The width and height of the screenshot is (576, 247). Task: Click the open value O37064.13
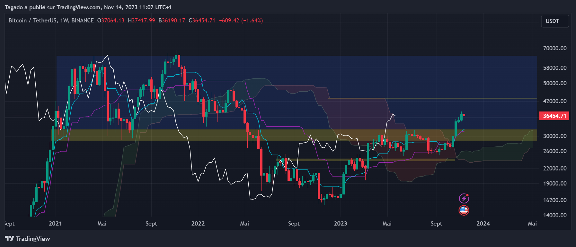point(111,21)
